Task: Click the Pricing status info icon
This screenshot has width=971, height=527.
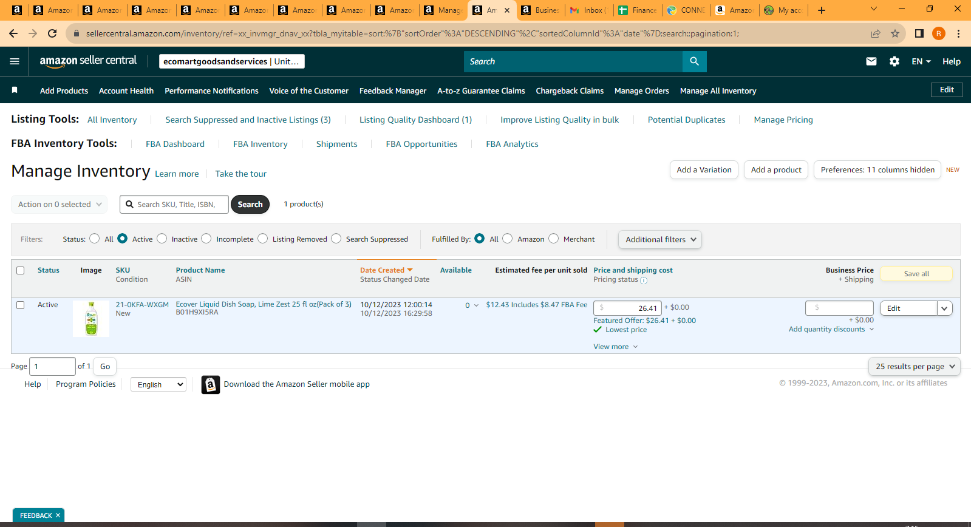Action: (x=644, y=280)
